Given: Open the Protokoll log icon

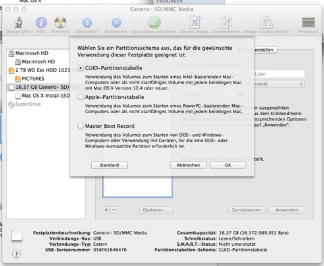Looking at the screenshot, I should (x=308, y=22).
